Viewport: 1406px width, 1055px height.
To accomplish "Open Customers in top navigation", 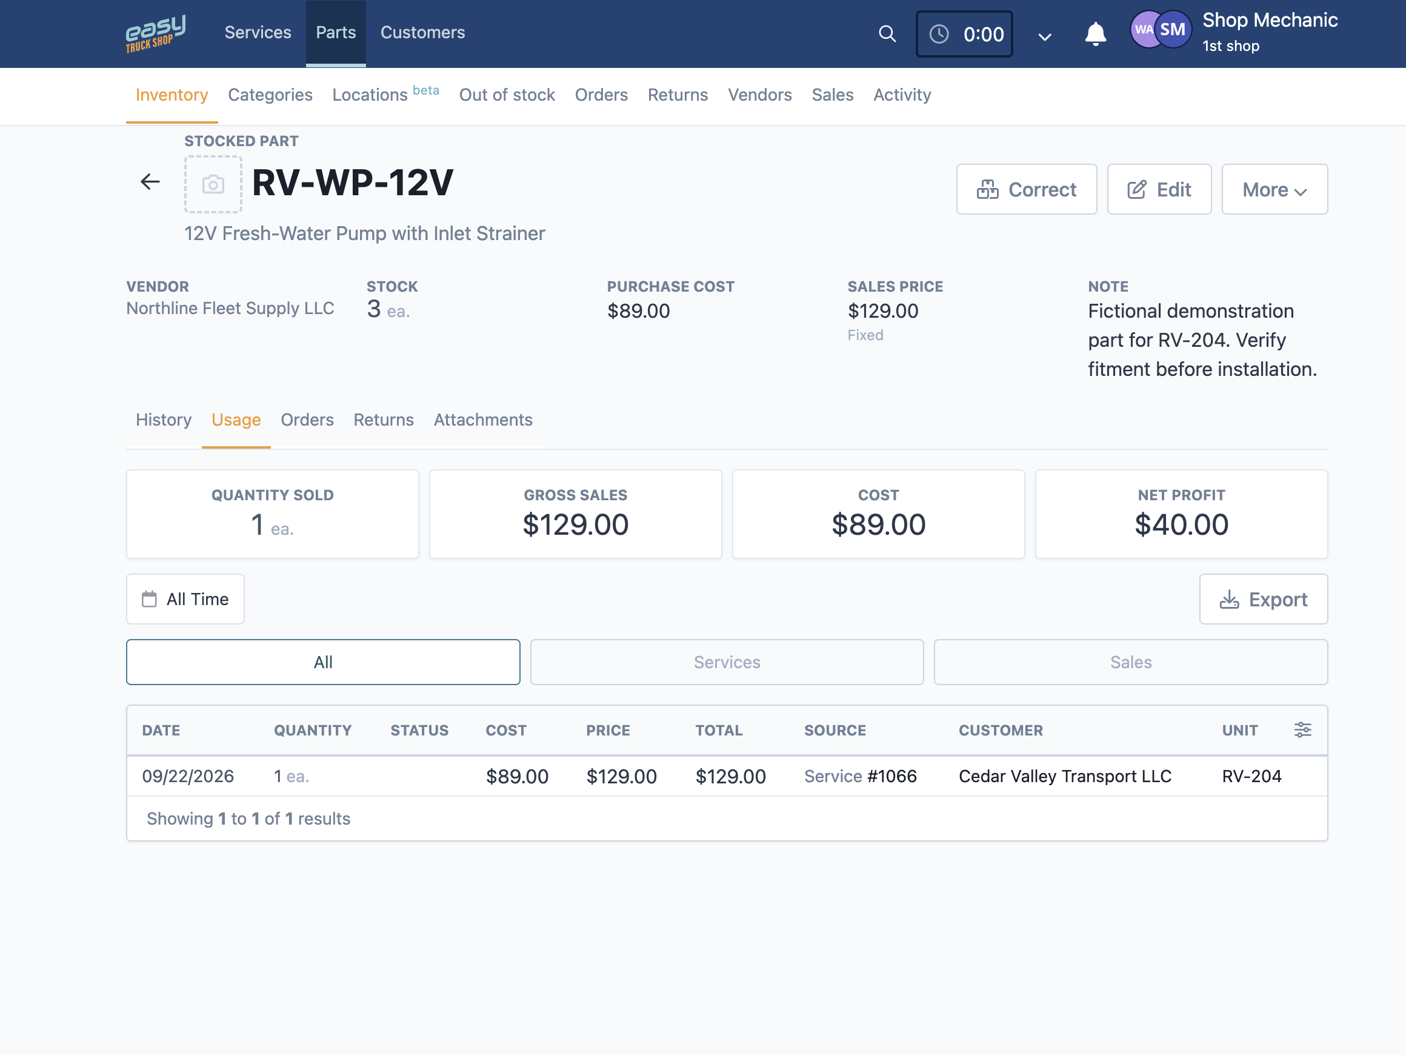I will pyautogui.click(x=422, y=32).
